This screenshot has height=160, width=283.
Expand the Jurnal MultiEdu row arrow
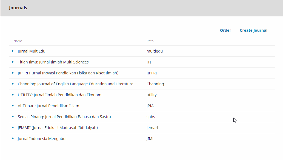coord(13,51)
